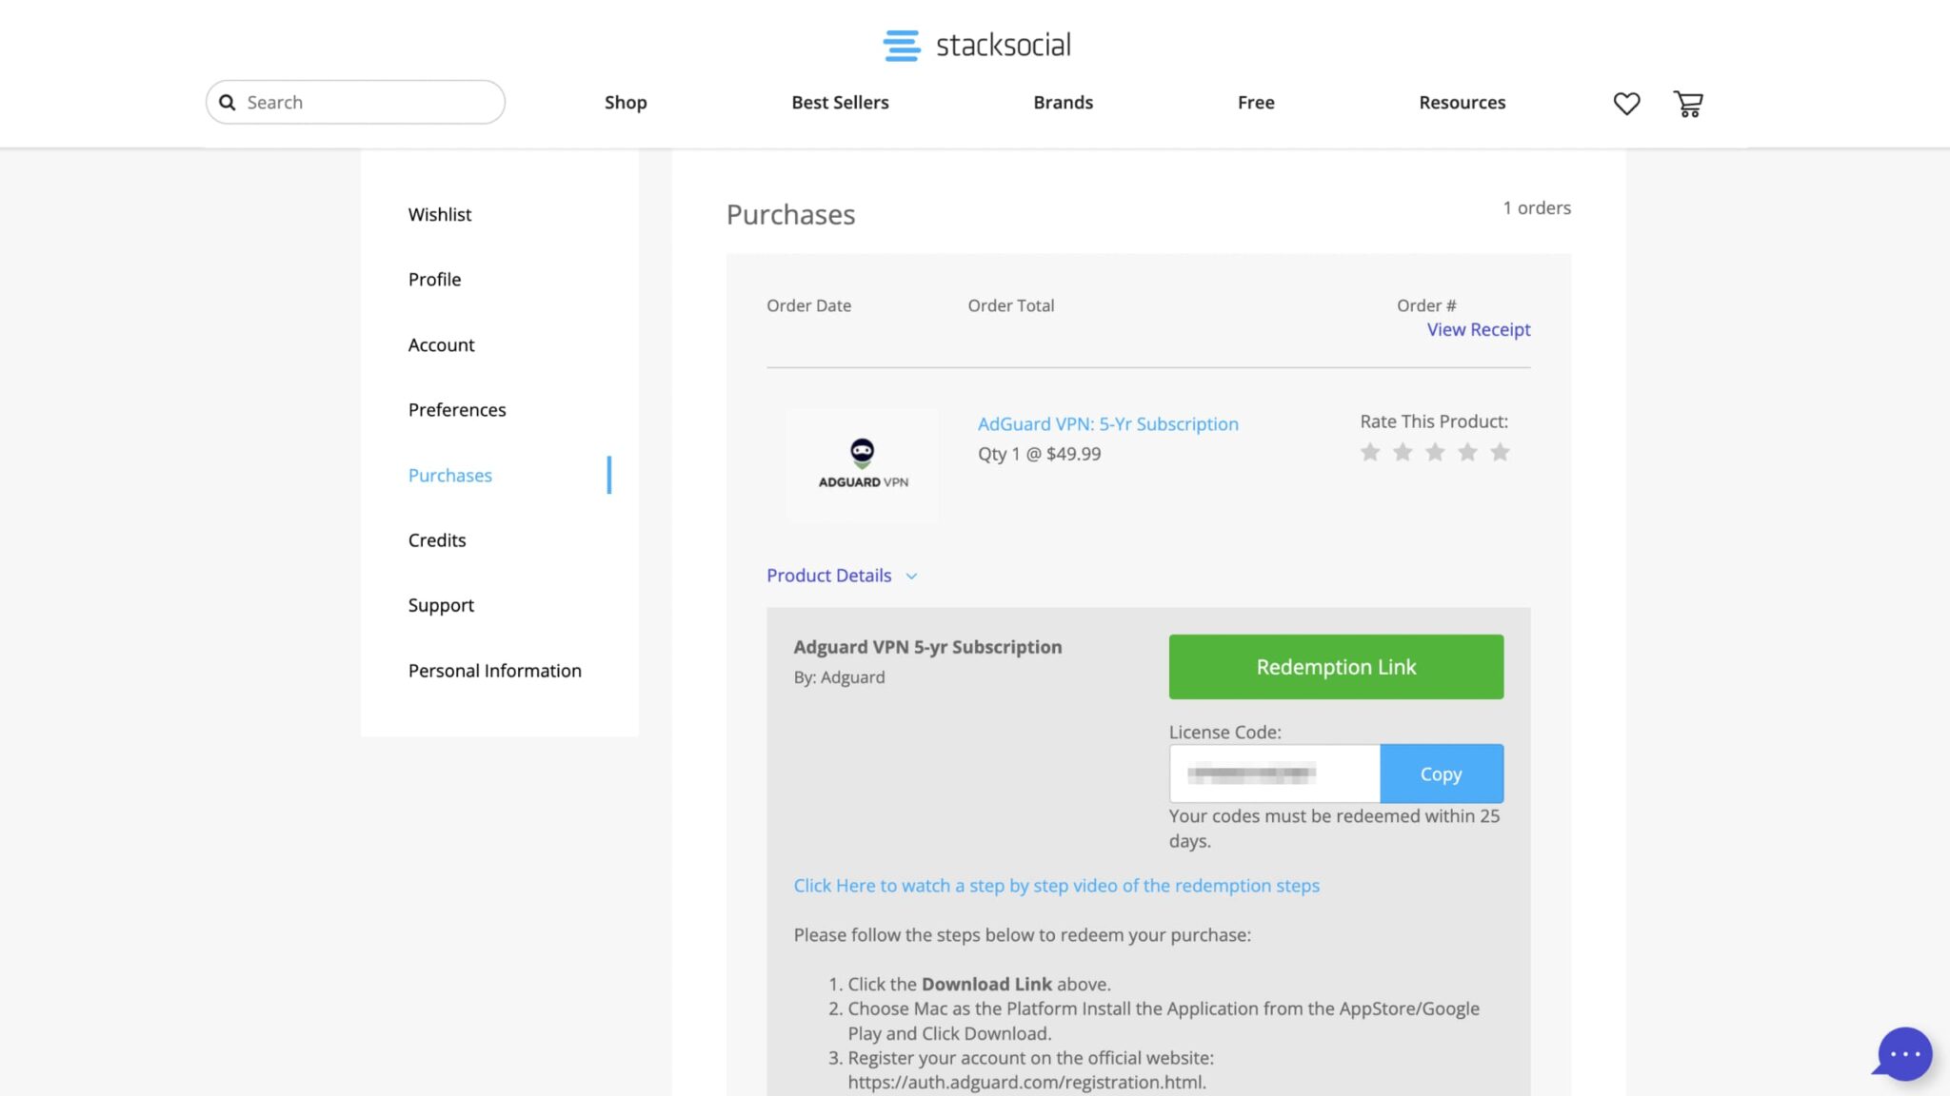This screenshot has width=1950, height=1096.
Task: Click the search magnifier icon
Action: click(x=228, y=102)
